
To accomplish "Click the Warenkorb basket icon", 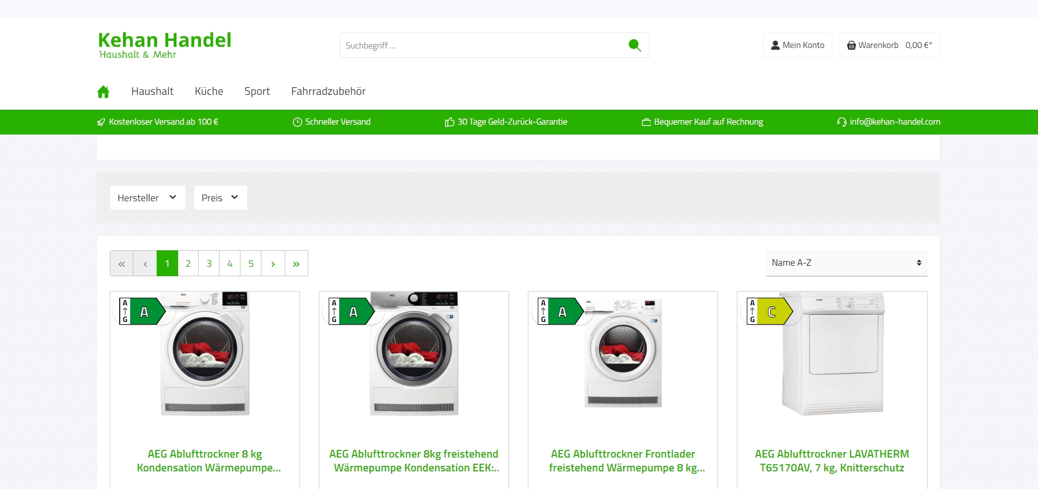I will click(x=852, y=45).
